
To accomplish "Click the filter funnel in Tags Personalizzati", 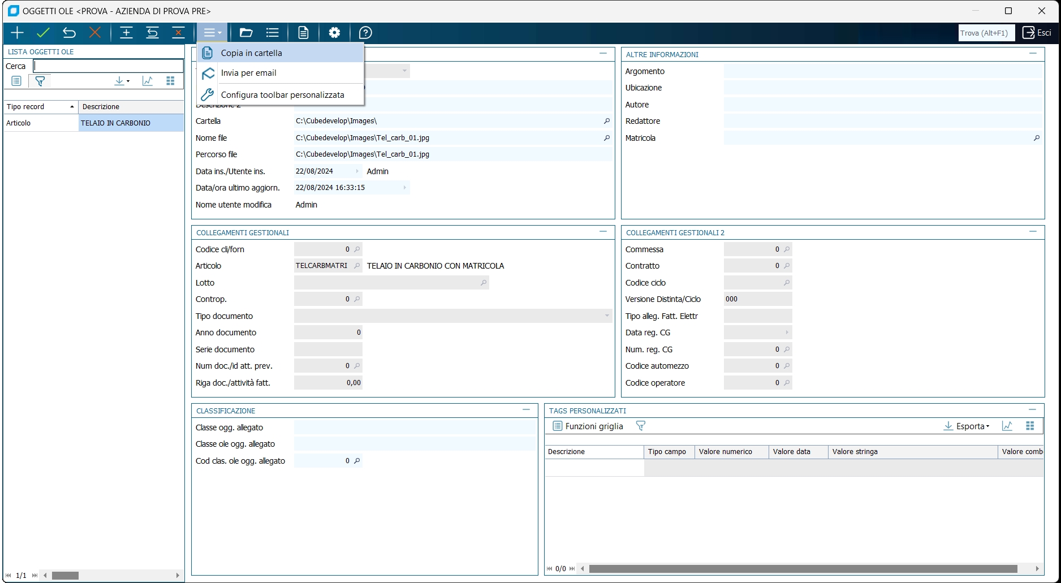I will (x=640, y=426).
